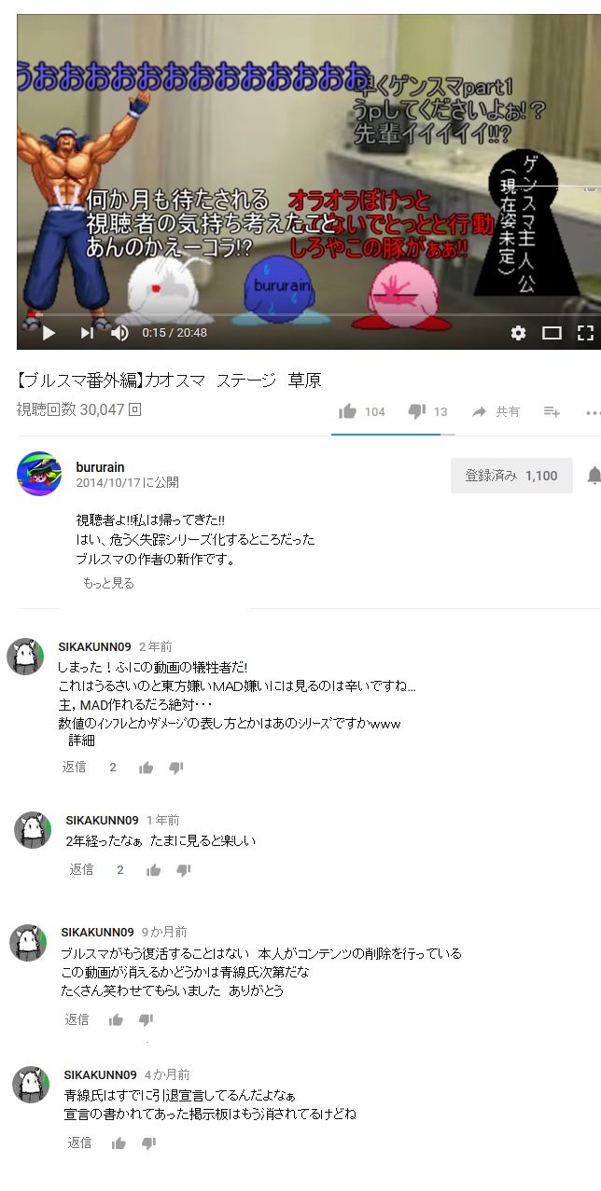Mute the video volume speaker icon

(x=120, y=333)
